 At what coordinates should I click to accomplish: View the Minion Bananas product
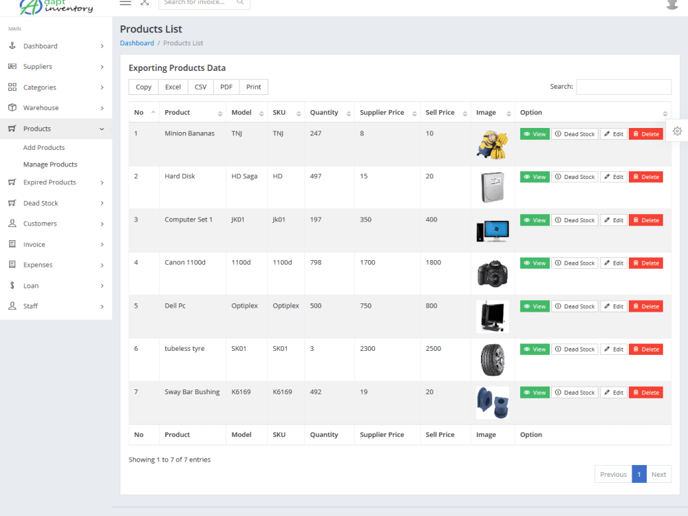pos(535,134)
